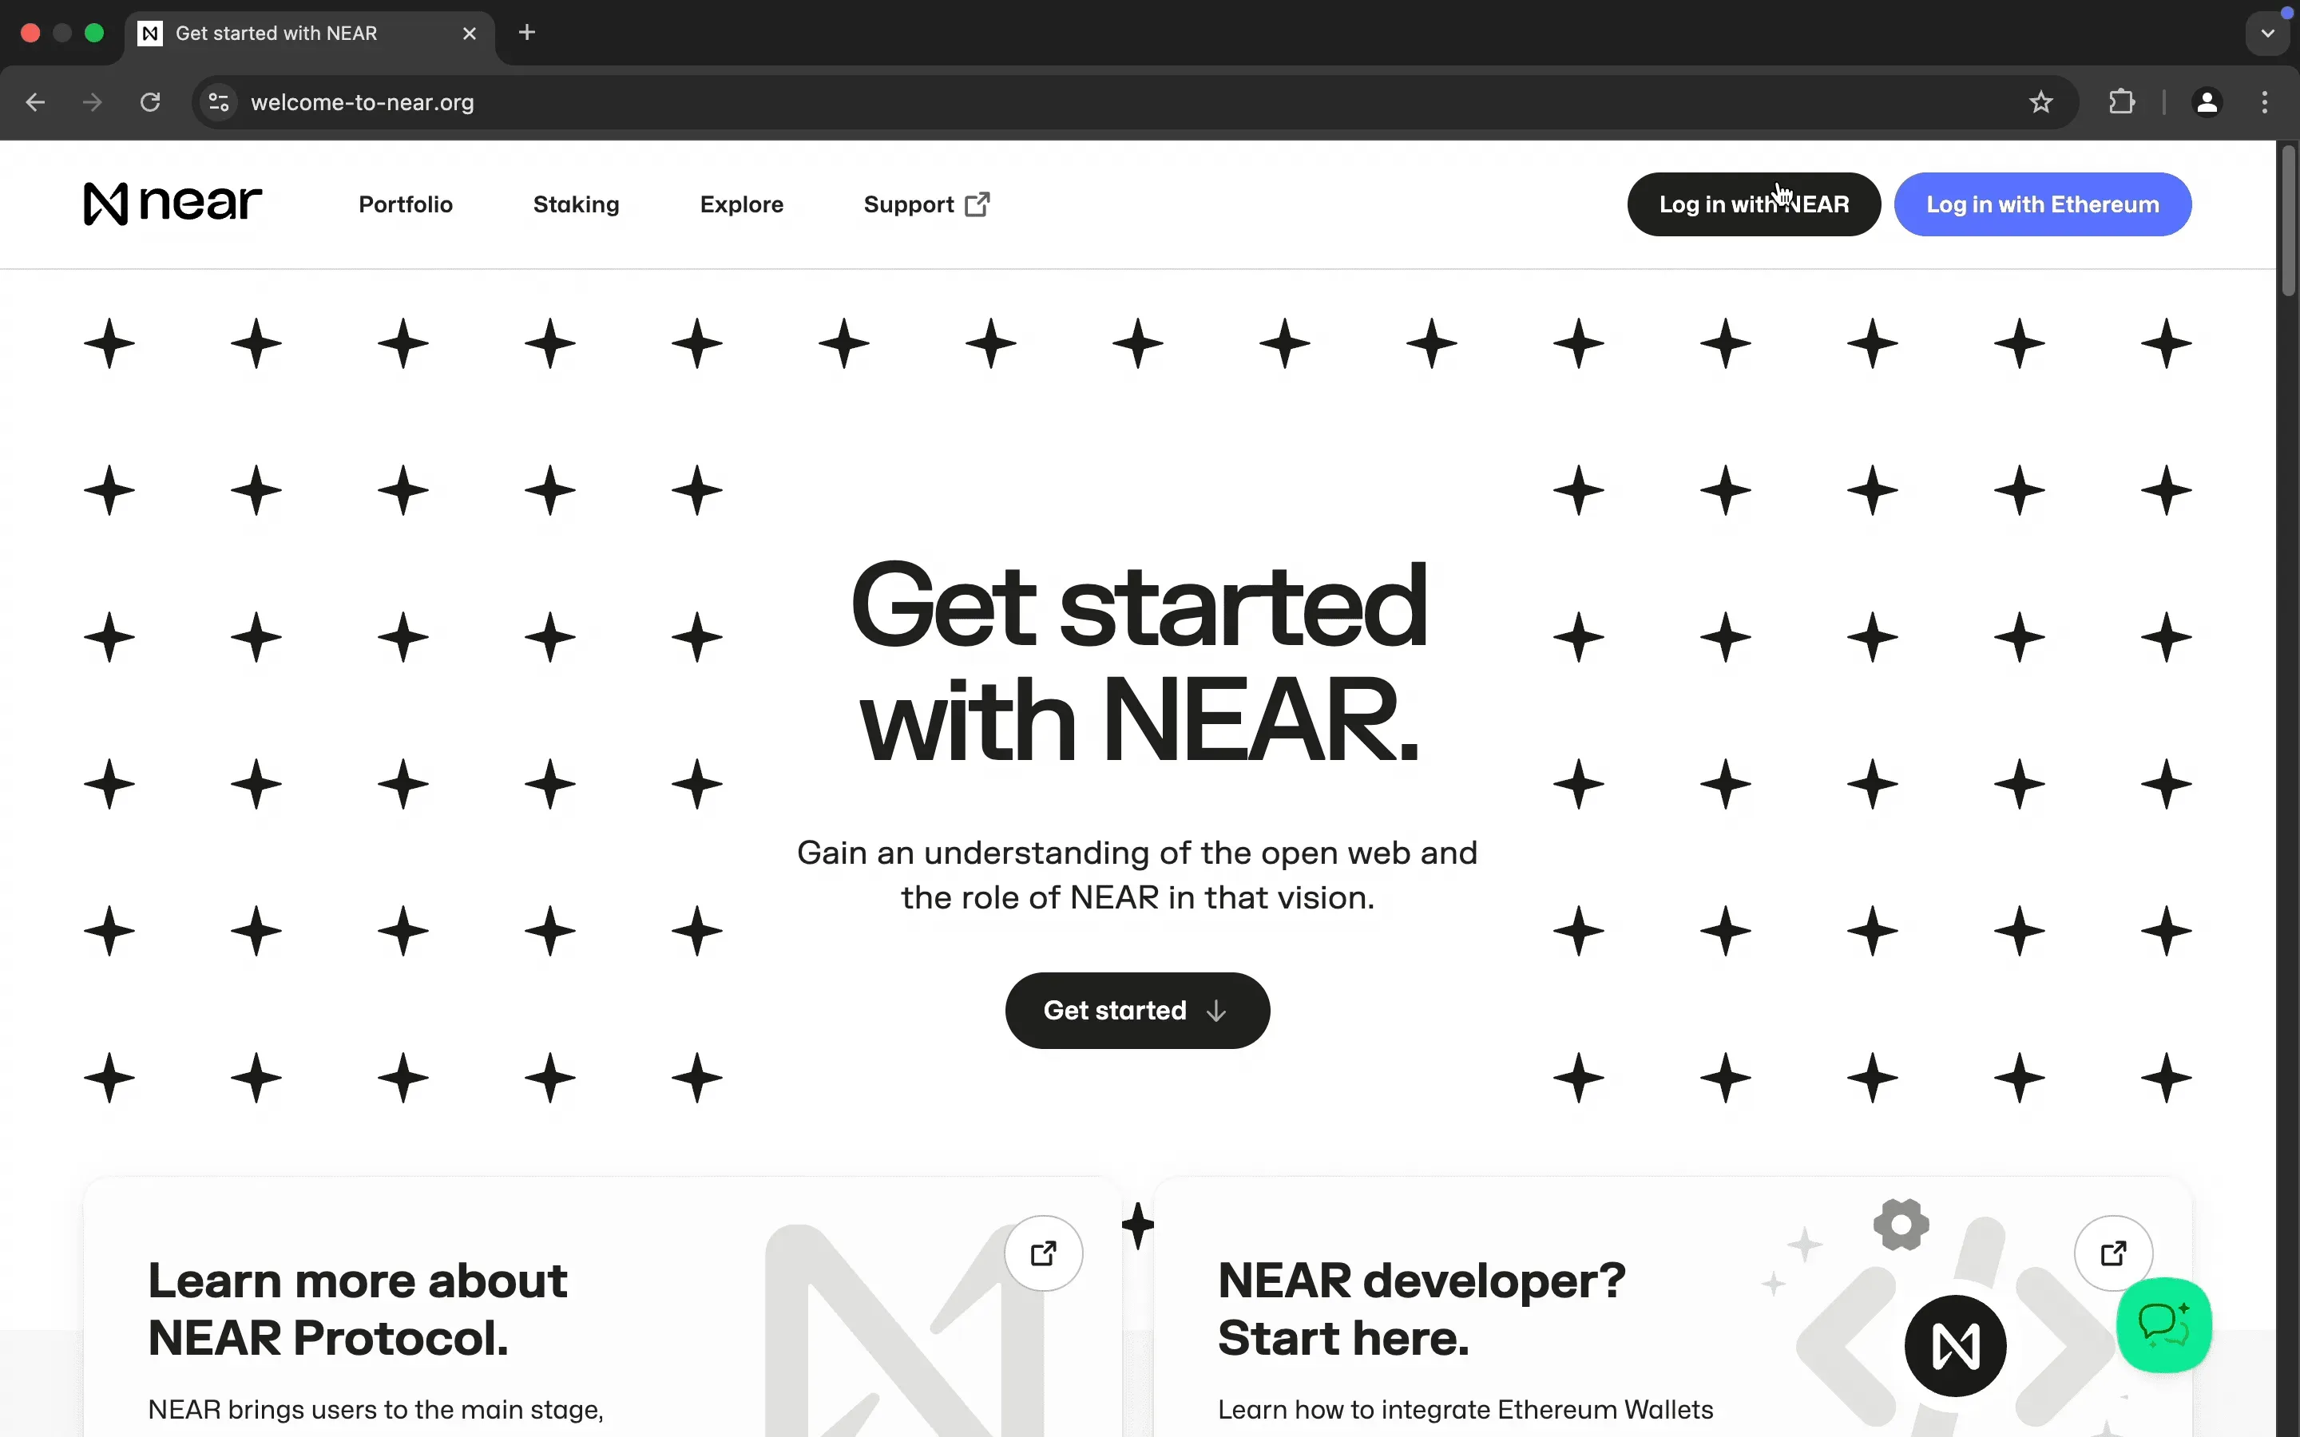Open Chrome's three-dot menu
The width and height of the screenshot is (2300, 1437).
point(2265,103)
